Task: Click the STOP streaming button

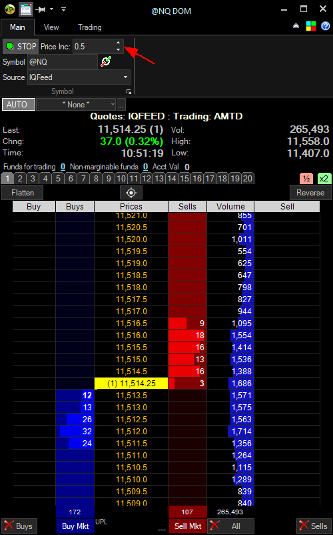Action: pyautogui.click(x=21, y=47)
